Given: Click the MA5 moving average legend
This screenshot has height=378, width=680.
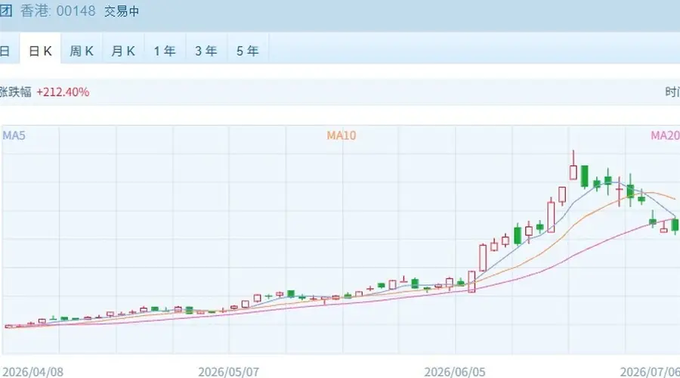Looking at the screenshot, I should [14, 135].
